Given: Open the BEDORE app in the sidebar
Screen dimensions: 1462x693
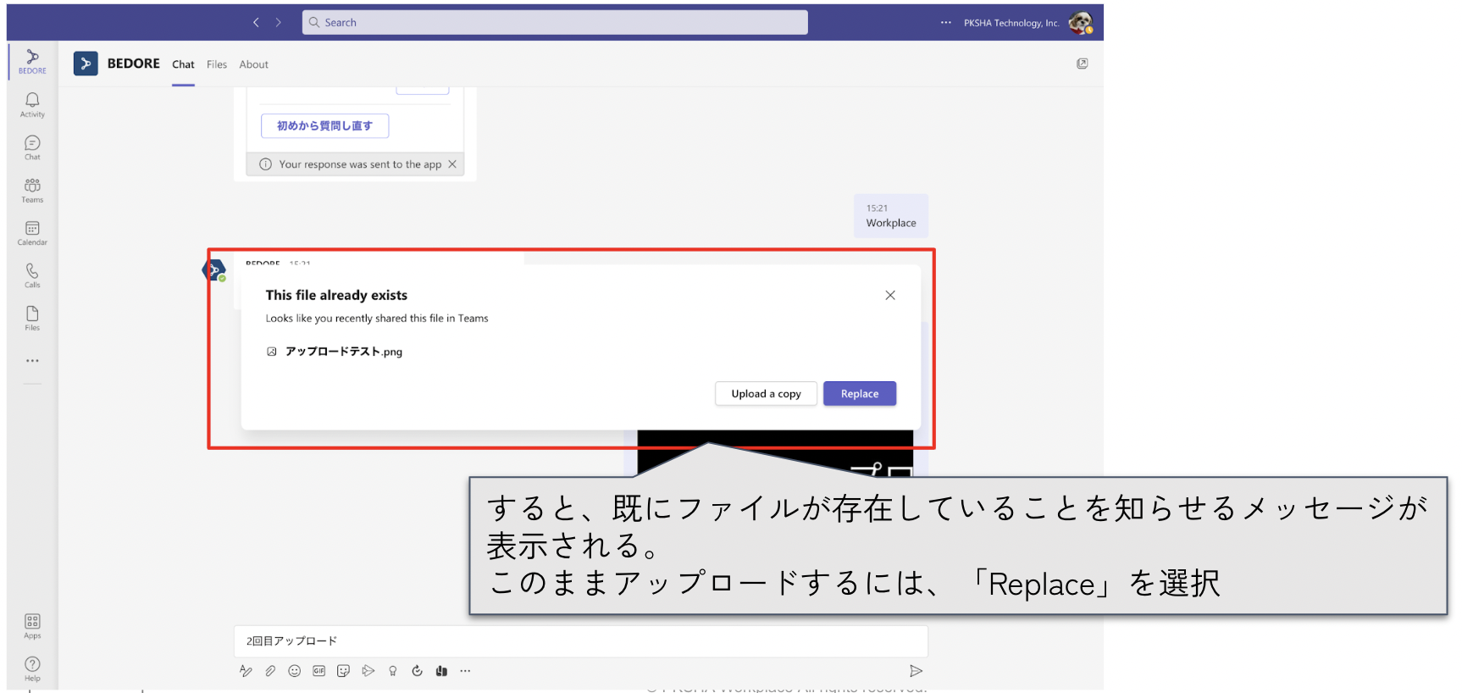Looking at the screenshot, I should (32, 61).
